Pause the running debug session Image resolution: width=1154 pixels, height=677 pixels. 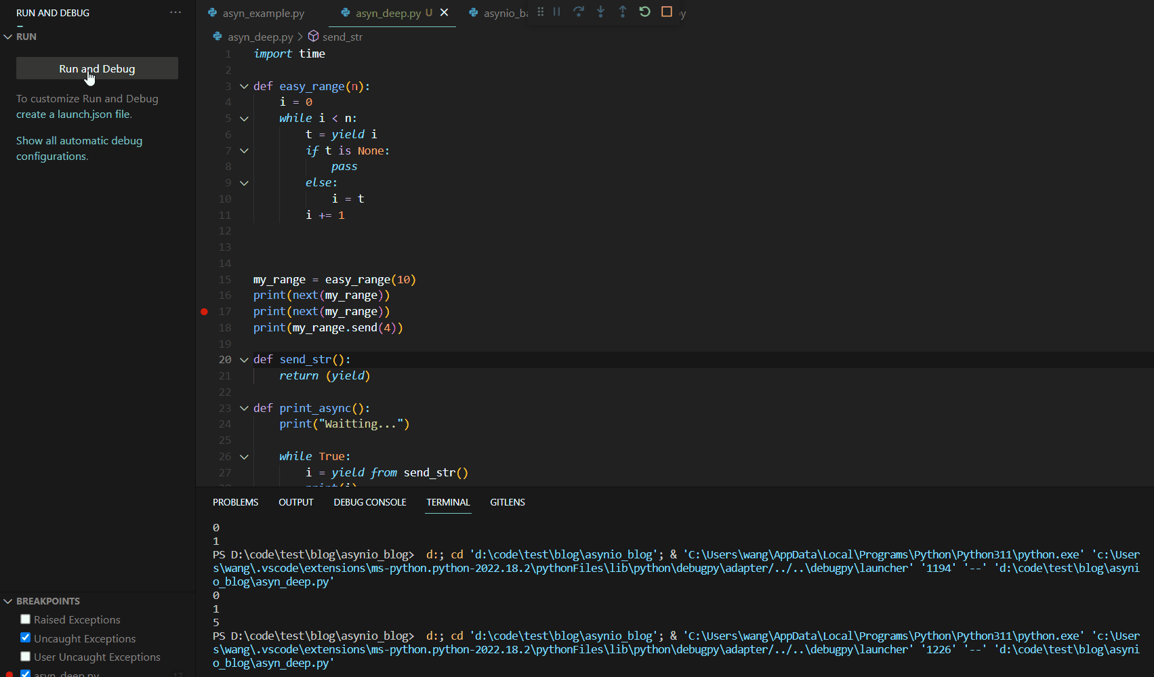(x=556, y=12)
